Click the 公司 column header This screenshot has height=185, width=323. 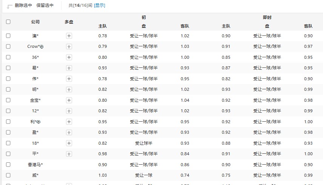[35, 22]
